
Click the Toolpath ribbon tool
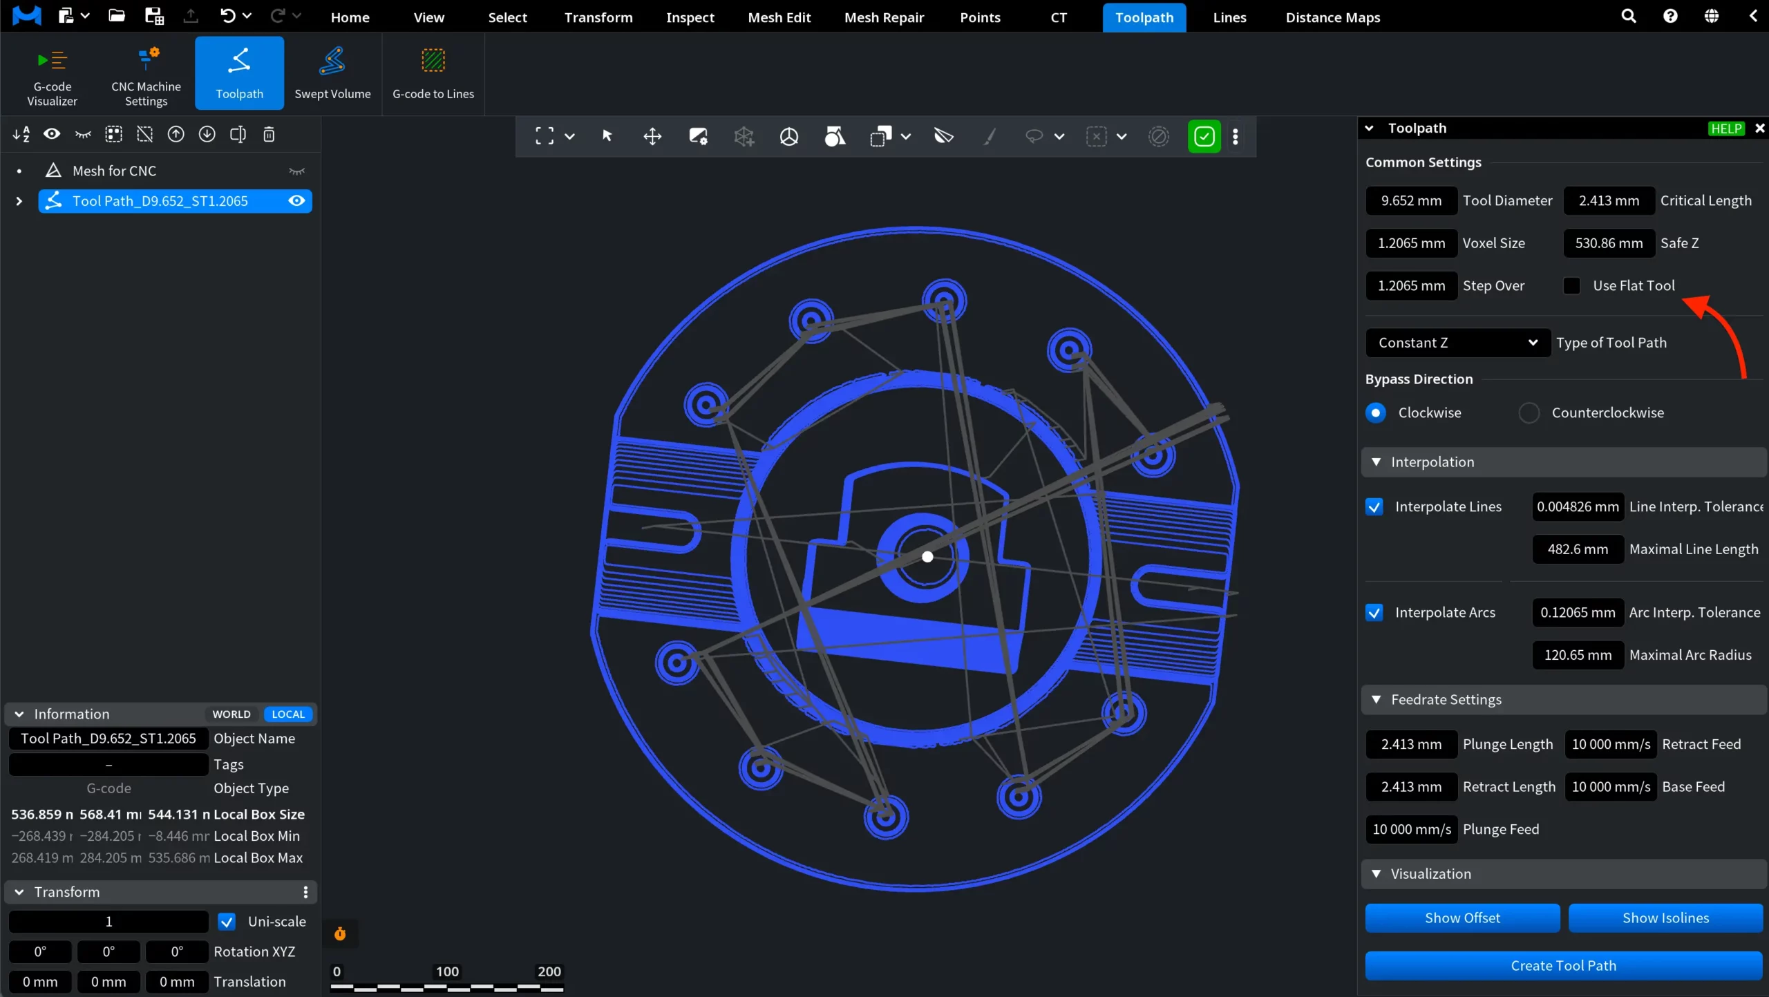[x=239, y=74]
